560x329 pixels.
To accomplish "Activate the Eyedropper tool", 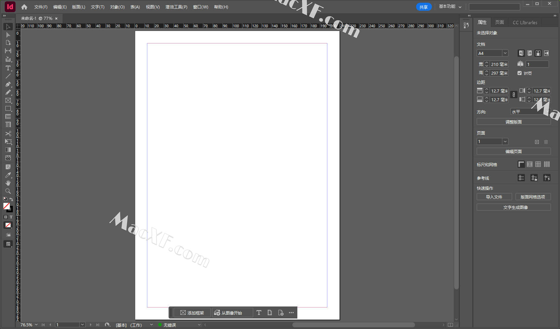I will tap(8, 175).
